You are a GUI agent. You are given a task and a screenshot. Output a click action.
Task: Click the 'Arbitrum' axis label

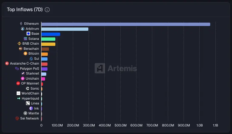[x=32, y=29]
